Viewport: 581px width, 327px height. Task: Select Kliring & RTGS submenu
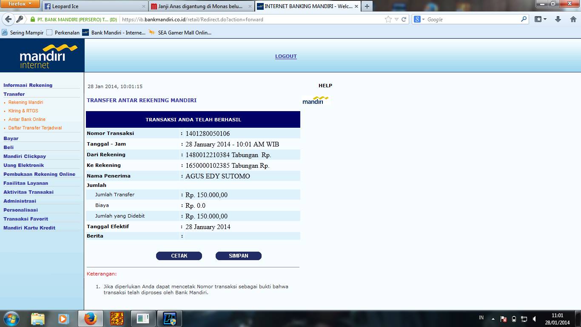[x=23, y=111]
